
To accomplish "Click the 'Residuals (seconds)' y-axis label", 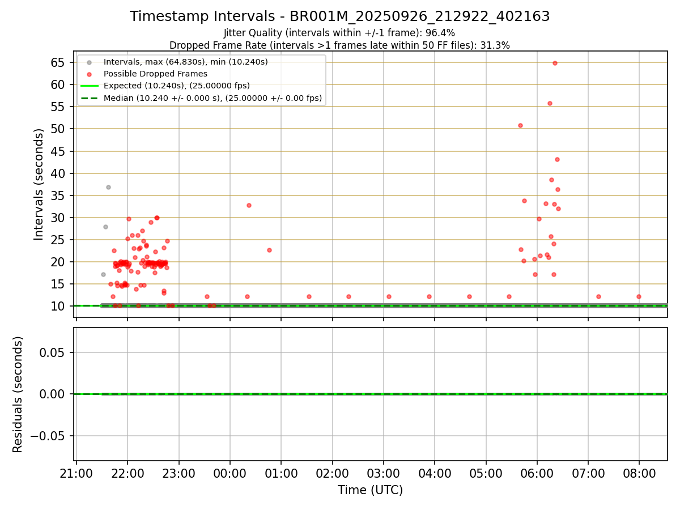I will 18,394.
